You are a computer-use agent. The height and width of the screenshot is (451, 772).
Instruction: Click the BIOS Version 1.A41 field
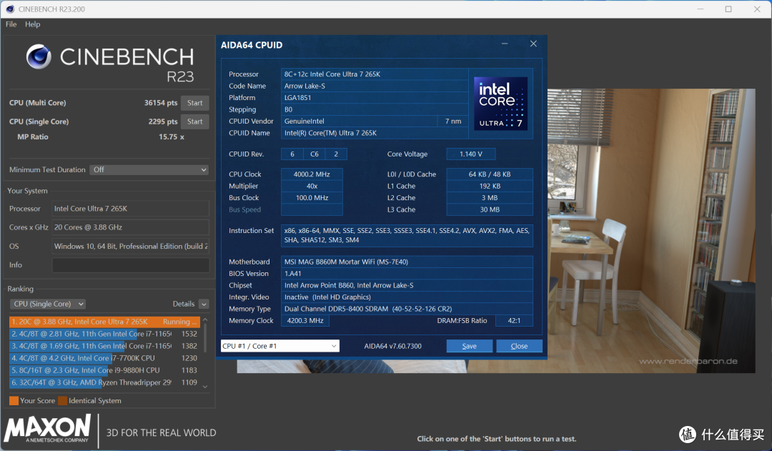tap(407, 274)
